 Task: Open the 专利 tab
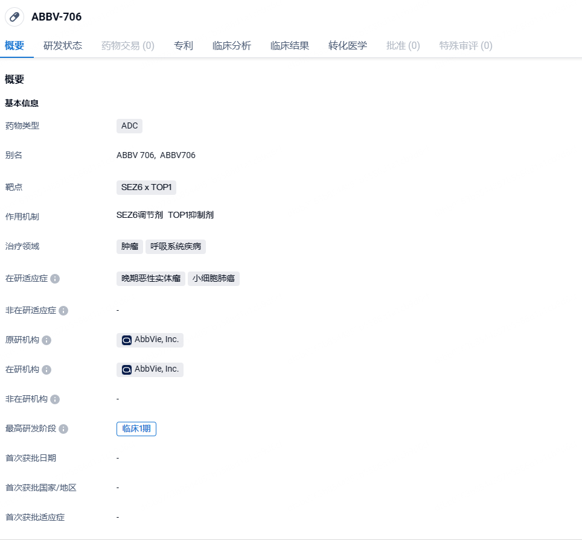[x=184, y=46]
